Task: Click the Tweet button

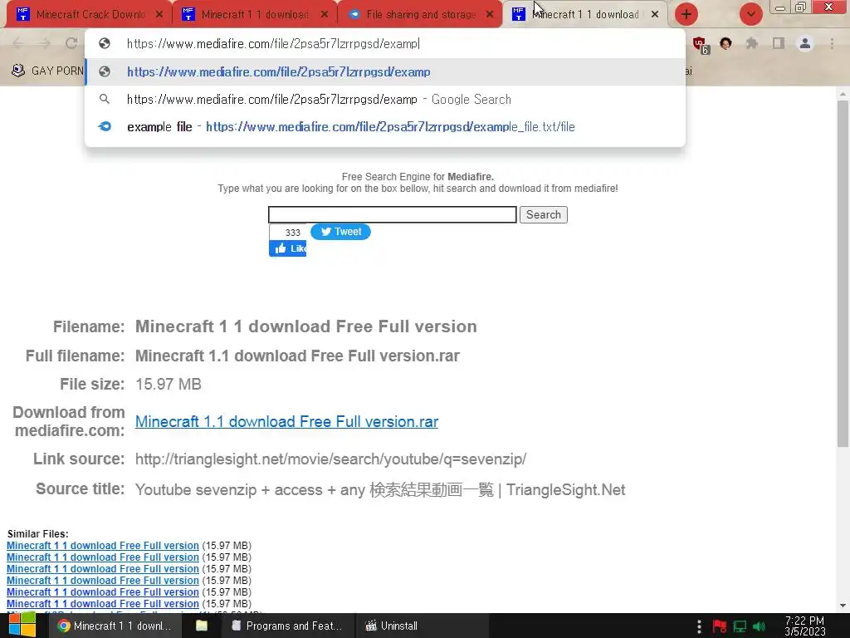Action: coord(340,232)
